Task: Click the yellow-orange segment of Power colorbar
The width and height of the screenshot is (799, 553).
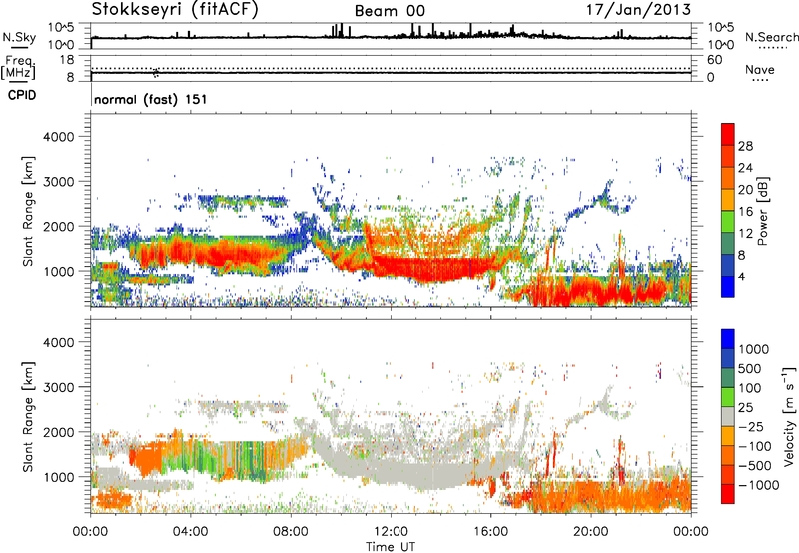Action: pyautogui.click(x=728, y=199)
